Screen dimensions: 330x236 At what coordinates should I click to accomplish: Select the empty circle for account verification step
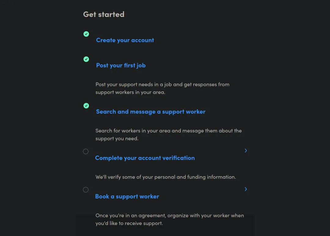(x=86, y=151)
